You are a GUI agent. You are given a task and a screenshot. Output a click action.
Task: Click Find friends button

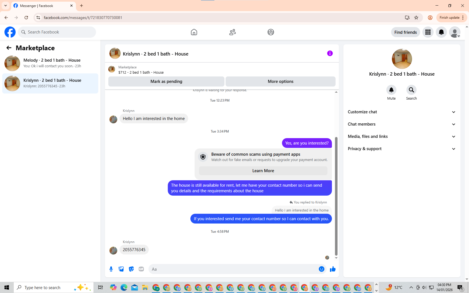tap(406, 32)
